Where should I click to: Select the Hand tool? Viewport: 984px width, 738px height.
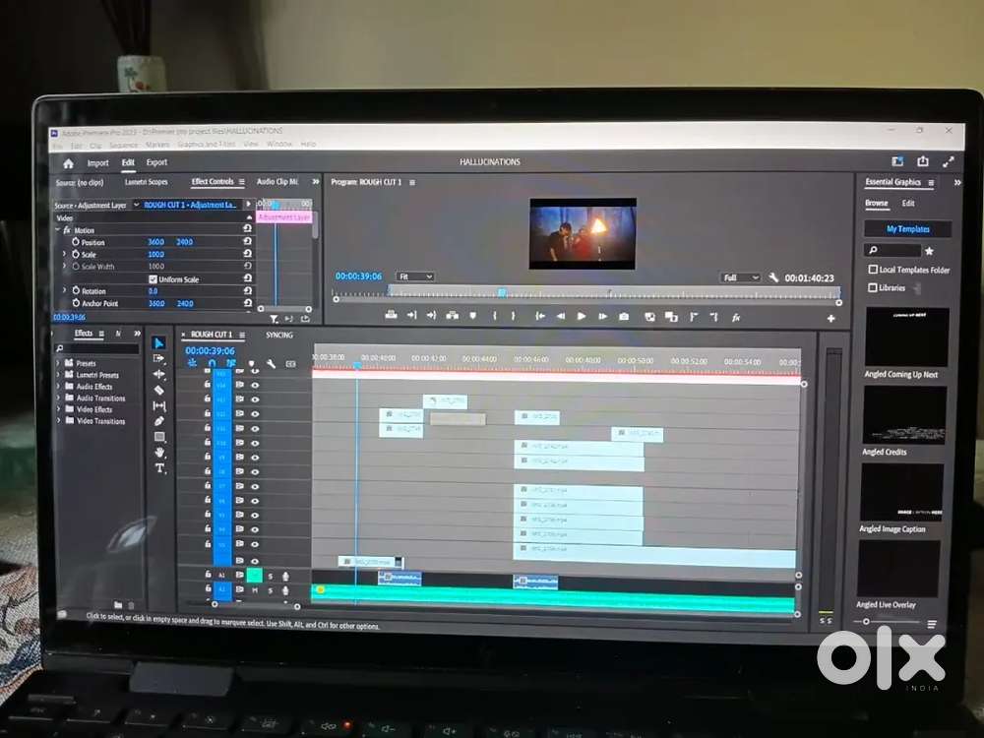click(x=159, y=453)
